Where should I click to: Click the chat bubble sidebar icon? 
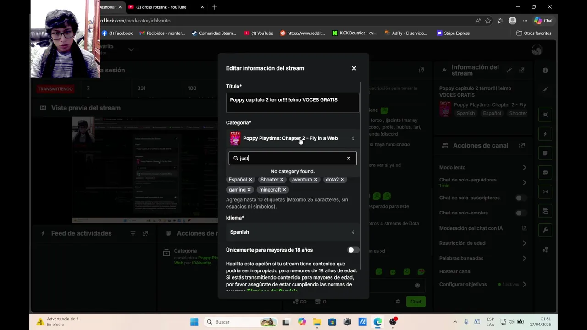coord(545,173)
